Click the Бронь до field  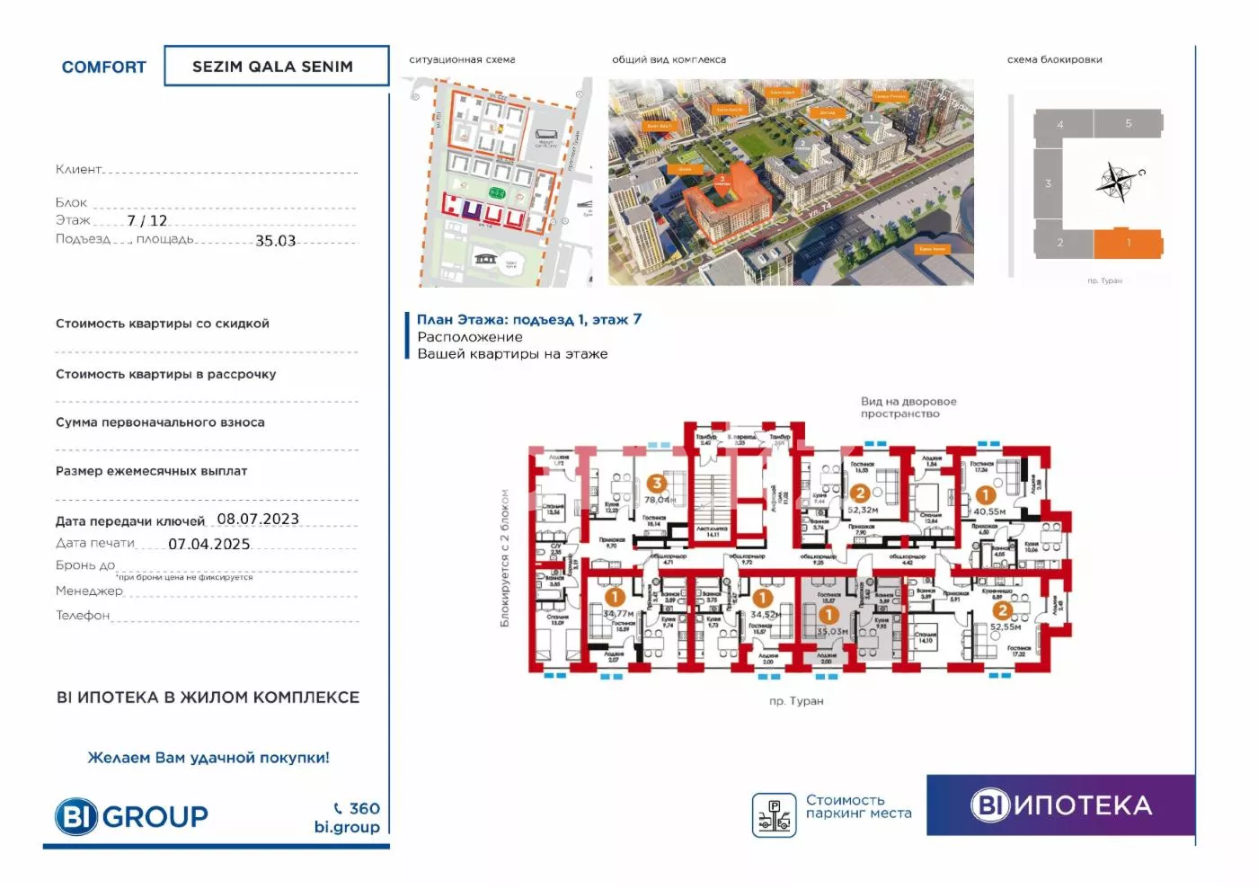pyautogui.click(x=207, y=565)
